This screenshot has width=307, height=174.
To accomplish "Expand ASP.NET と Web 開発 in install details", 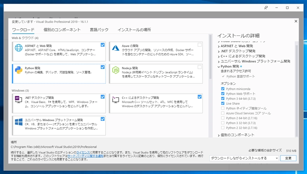I will [219, 46].
